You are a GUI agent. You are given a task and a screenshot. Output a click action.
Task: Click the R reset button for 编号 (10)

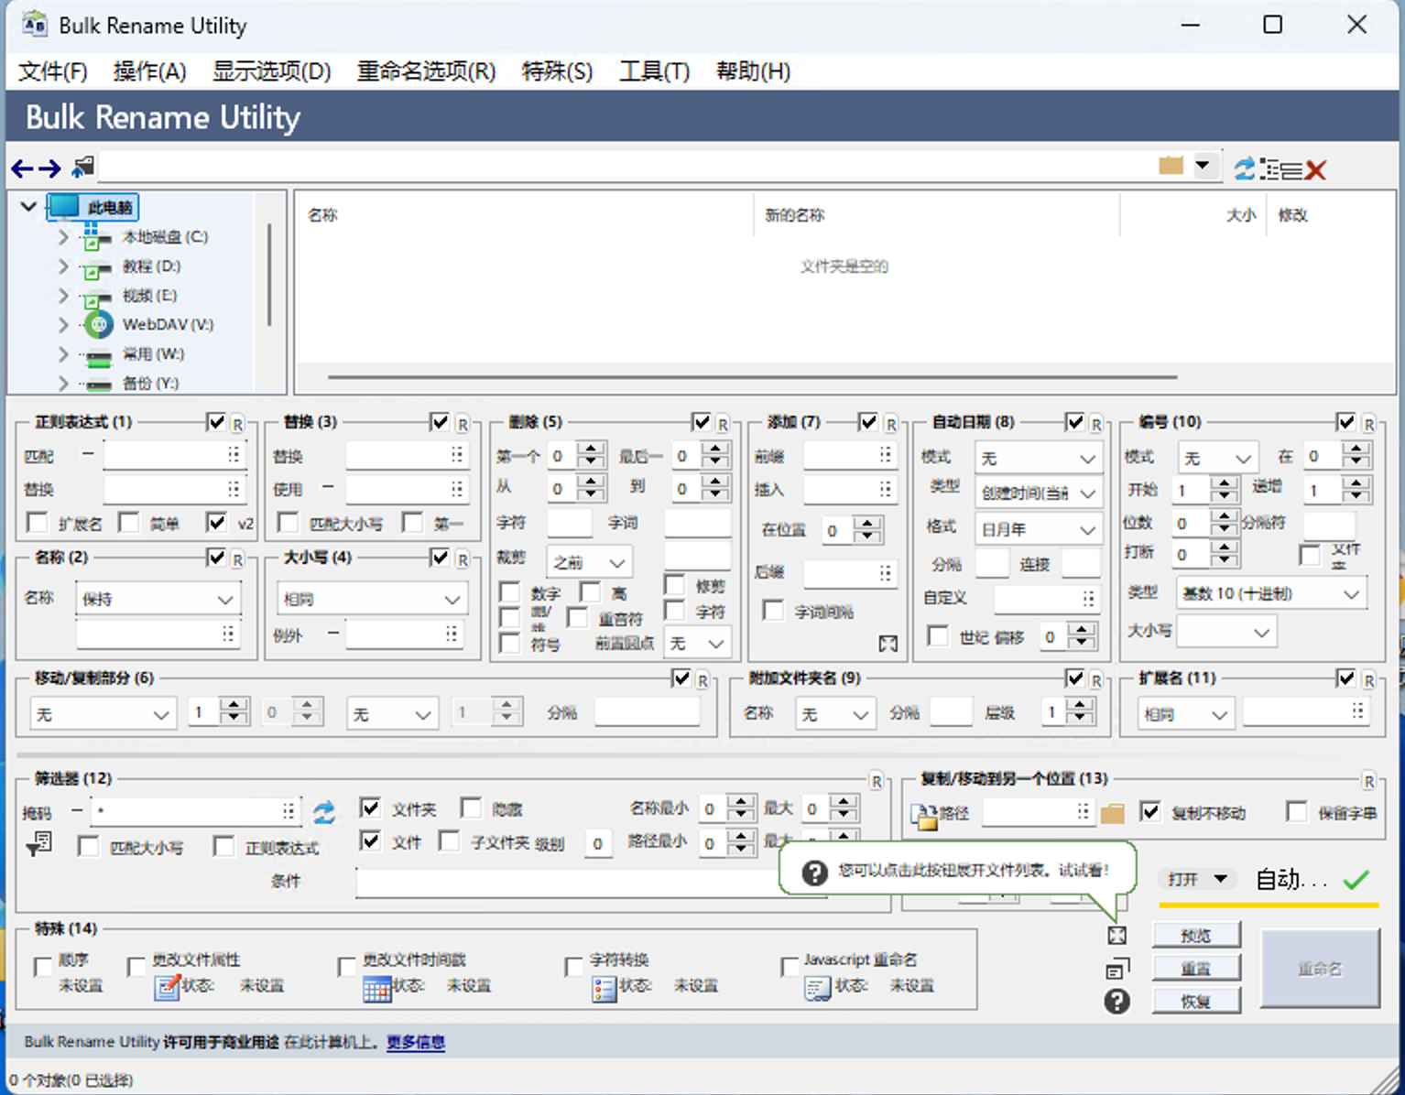[x=1368, y=424]
